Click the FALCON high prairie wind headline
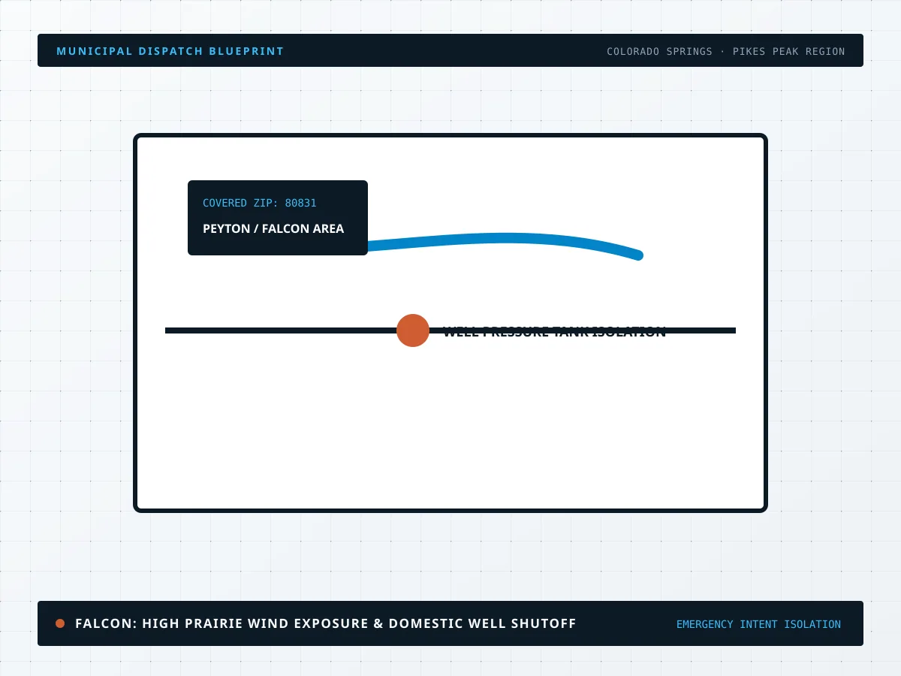 326,623
